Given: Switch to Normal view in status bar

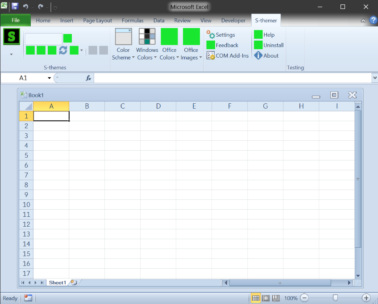Looking at the screenshot, I should pos(256,298).
